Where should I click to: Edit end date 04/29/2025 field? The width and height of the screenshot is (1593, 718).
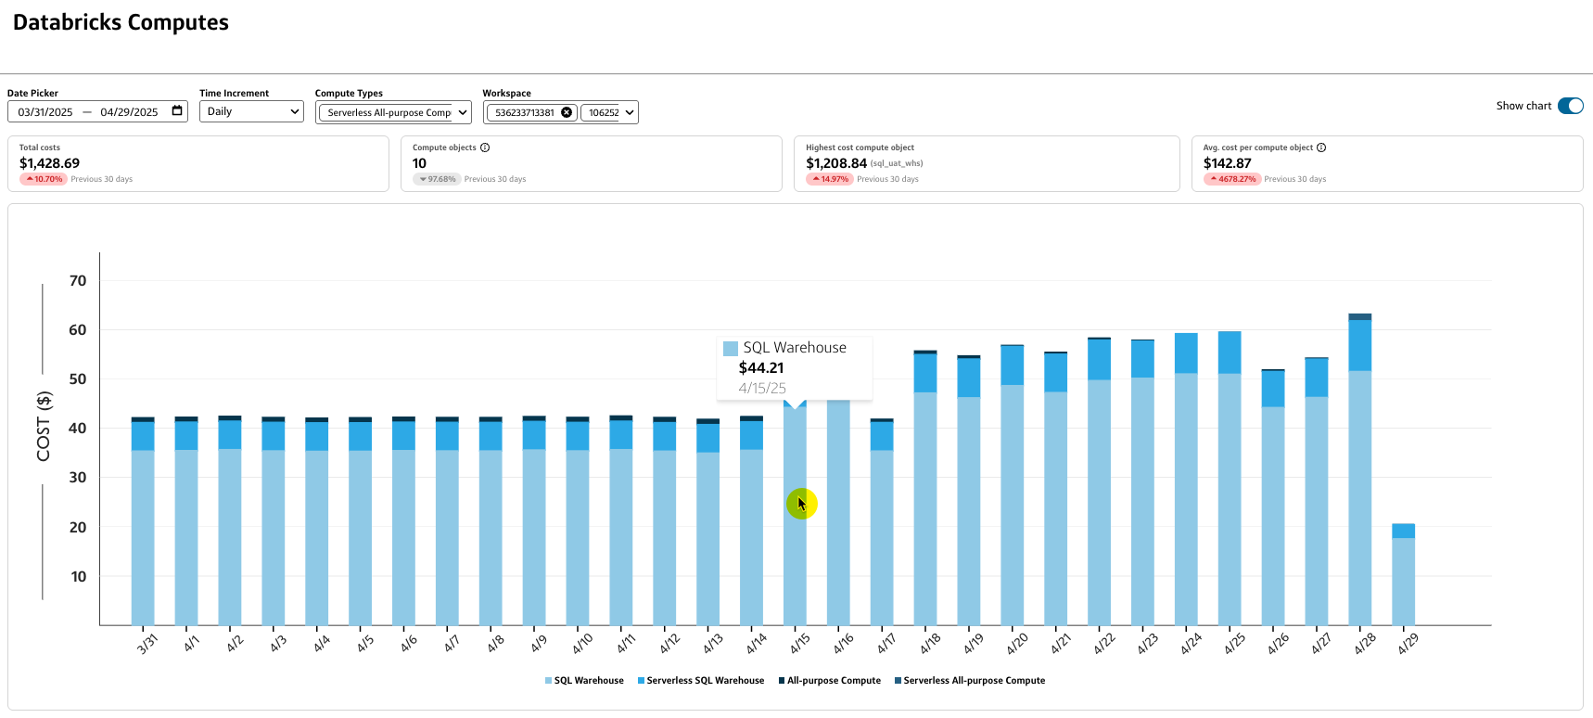coord(129,112)
